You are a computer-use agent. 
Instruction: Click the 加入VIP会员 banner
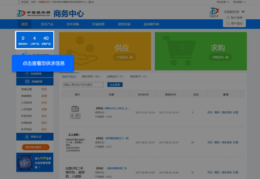35,162
